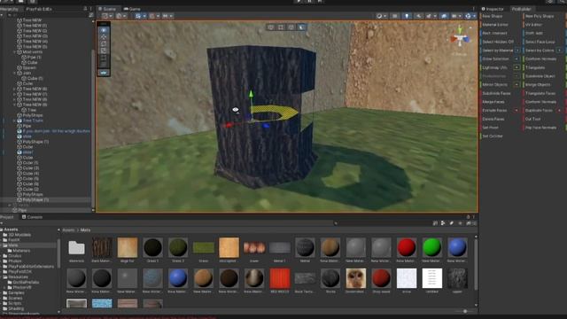
Task: Click Delete Faces in ProBuilder
Action: click(x=493, y=119)
